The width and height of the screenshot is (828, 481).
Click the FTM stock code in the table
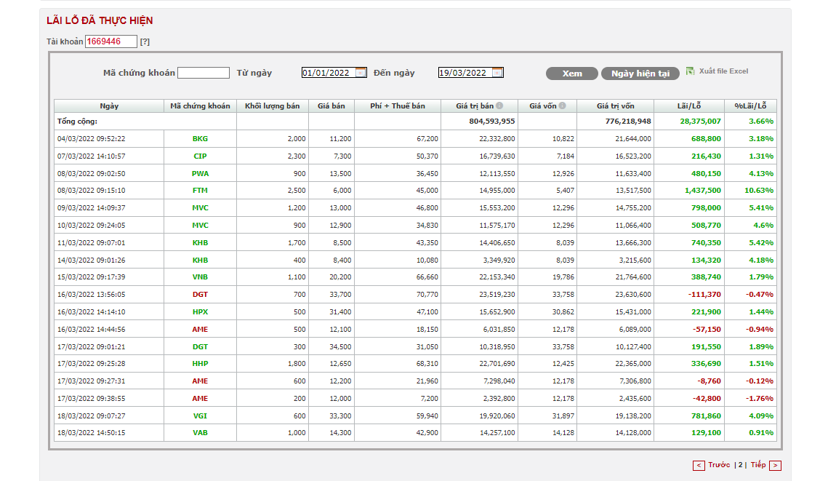pos(200,191)
